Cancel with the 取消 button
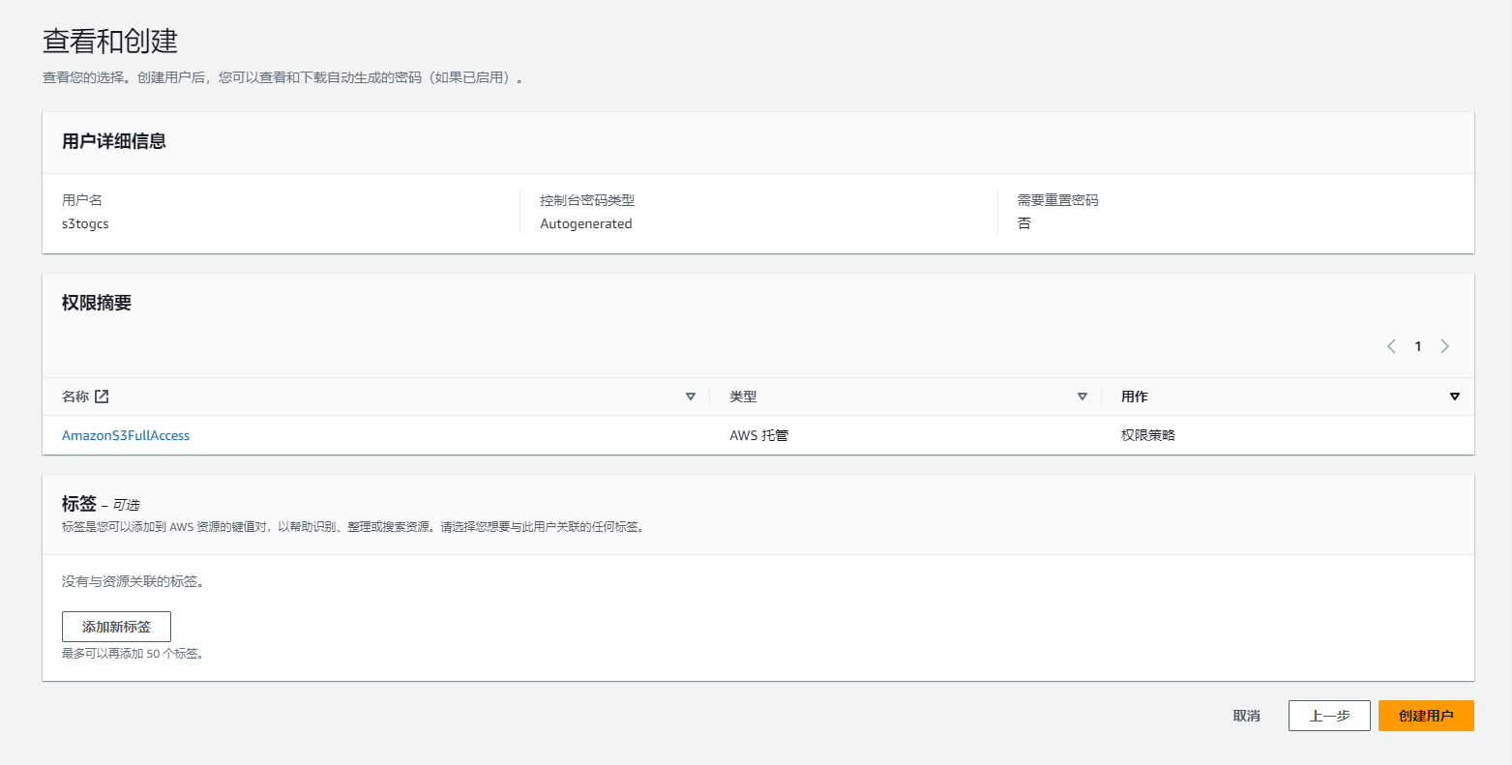1512x765 pixels. click(x=1247, y=716)
